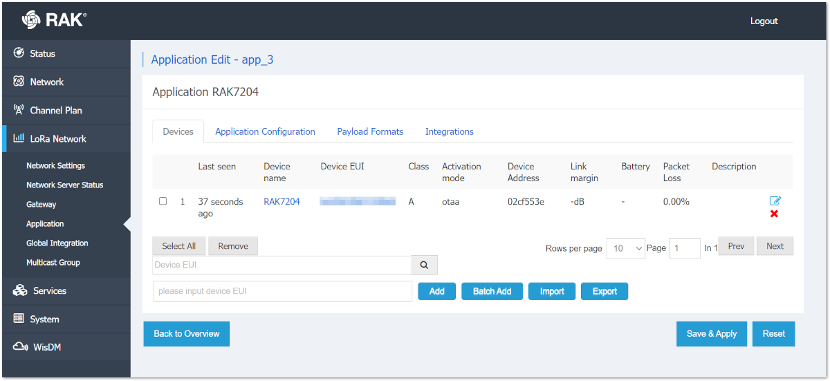This screenshot has height=381, width=830.
Task: Click the Channel Plan antenna icon
Action: (x=19, y=110)
